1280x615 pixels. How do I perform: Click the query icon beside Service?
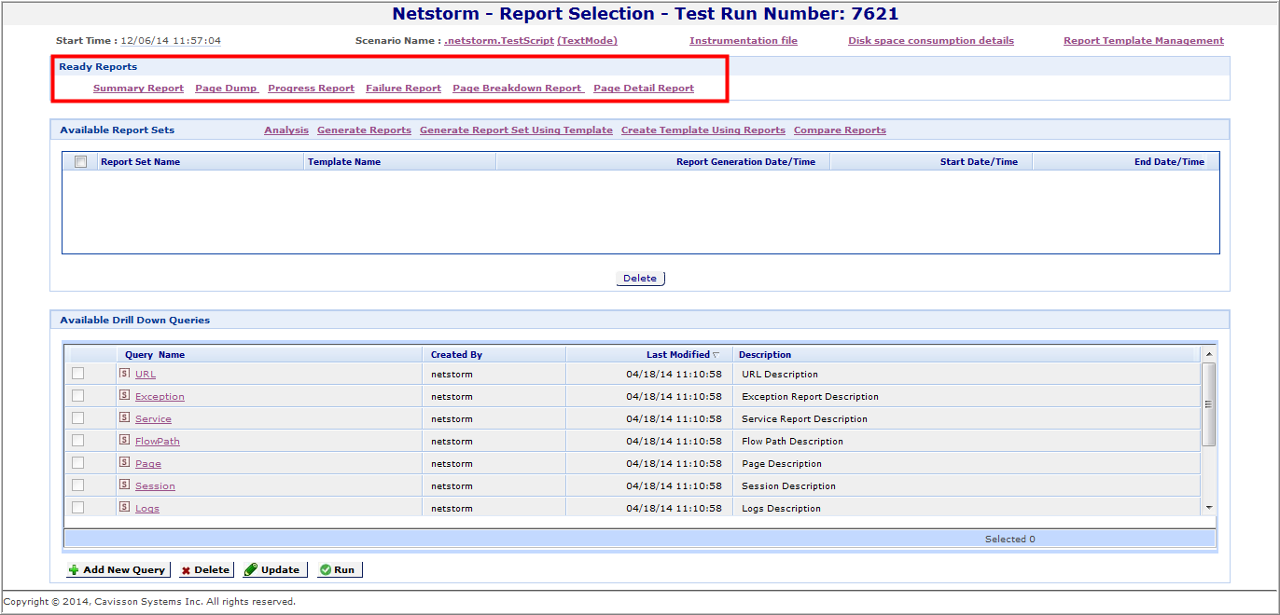[124, 417]
